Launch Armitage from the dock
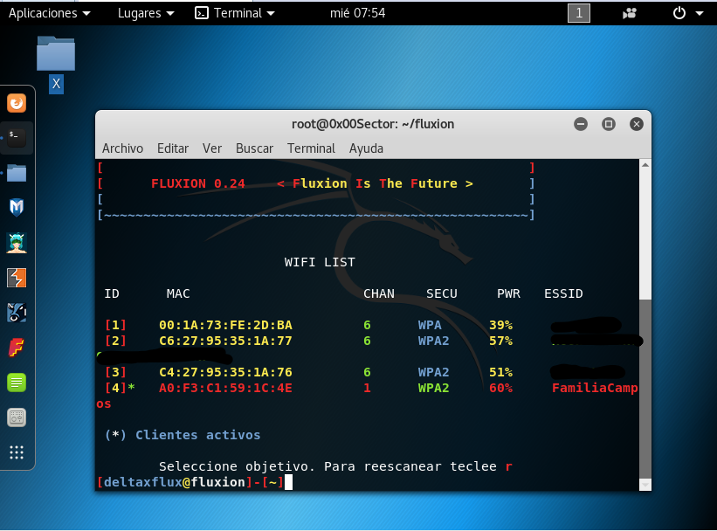Image resolution: width=717 pixels, height=531 pixels. [x=17, y=243]
